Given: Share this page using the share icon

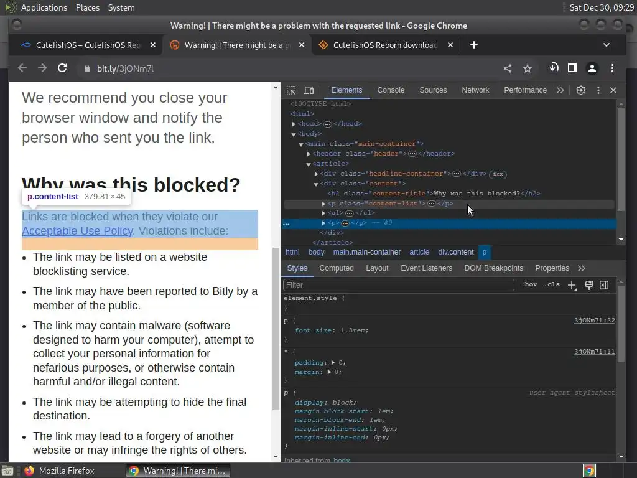Looking at the screenshot, I should point(508,68).
